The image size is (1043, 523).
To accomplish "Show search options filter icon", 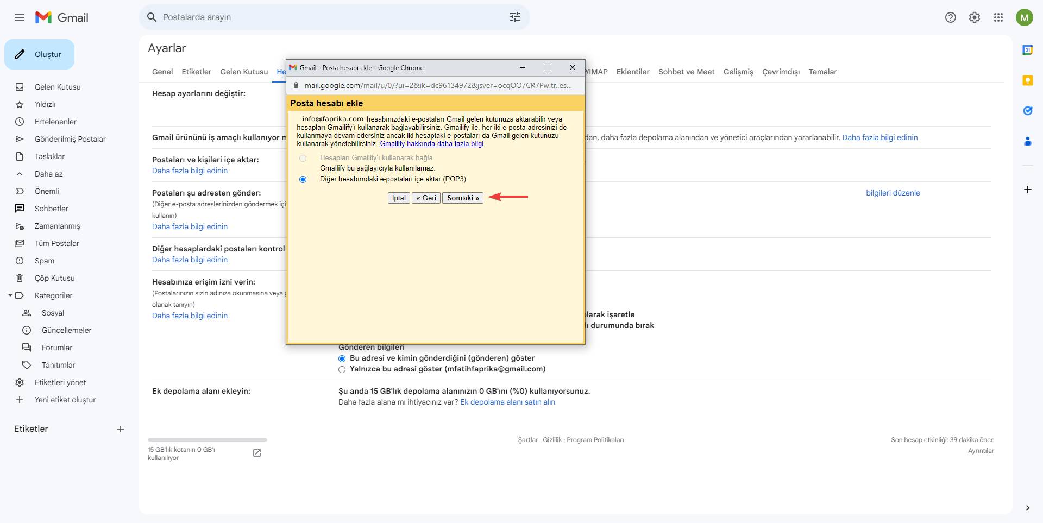I will coord(515,17).
